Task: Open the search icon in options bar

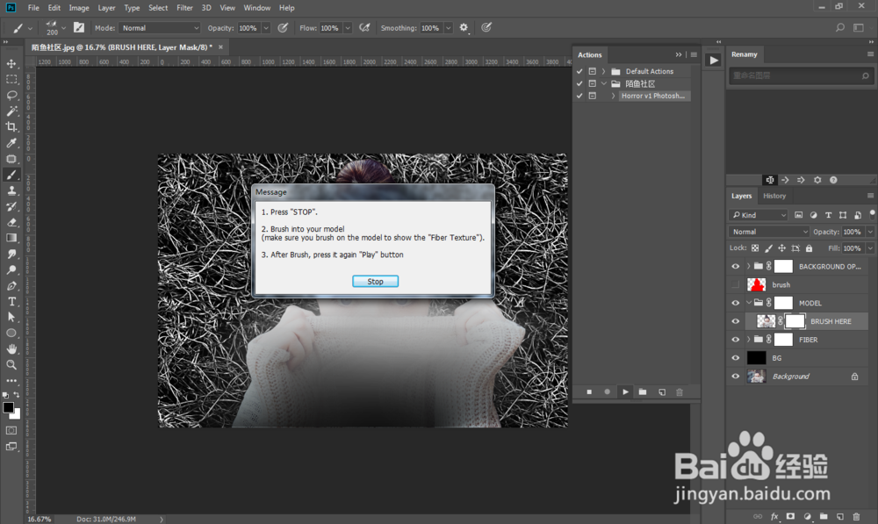Action: (840, 27)
